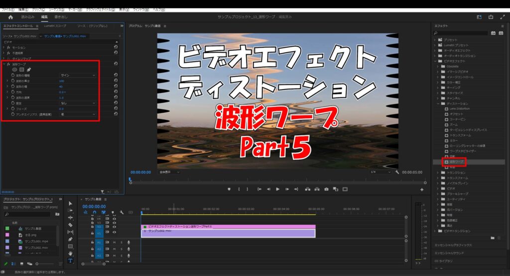Toggle V1 track output eye icon

114,233
